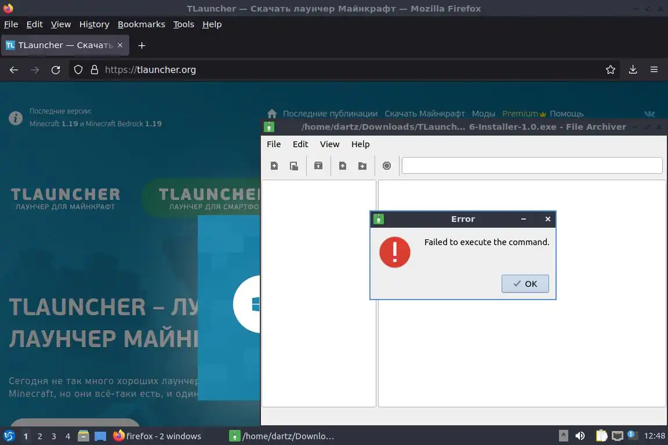
Task: Go back in Firefox
Action: [14, 70]
